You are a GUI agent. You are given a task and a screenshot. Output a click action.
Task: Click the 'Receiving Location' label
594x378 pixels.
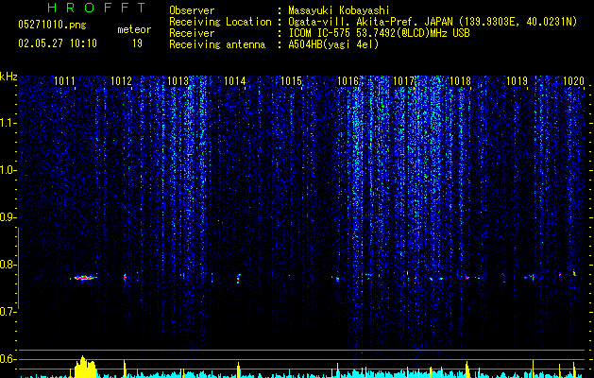pos(220,22)
